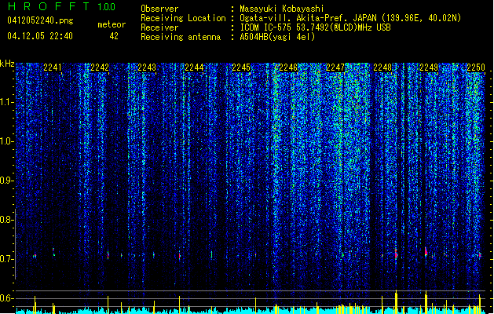Click the 'Receiving Location' field label

tap(183, 18)
